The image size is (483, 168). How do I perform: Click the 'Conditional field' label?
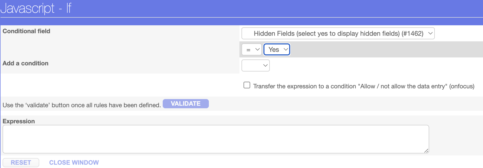coord(26,31)
